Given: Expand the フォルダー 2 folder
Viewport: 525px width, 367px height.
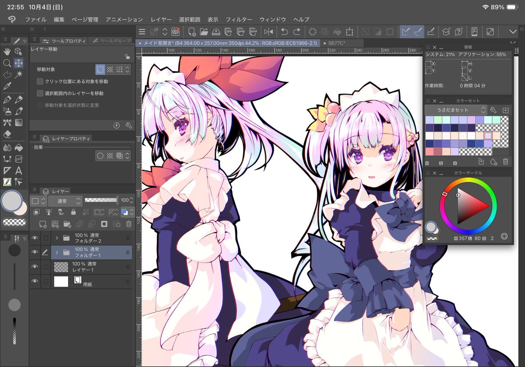Looking at the screenshot, I should [57, 238].
